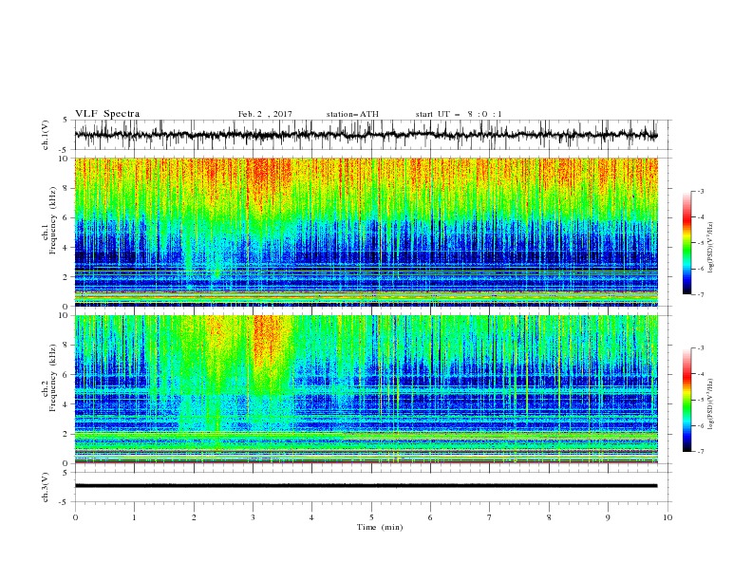This screenshot has height=581, width=752.
Task: Click the "10" kHz tick on ch.1 frequency axis
Action: (x=66, y=159)
